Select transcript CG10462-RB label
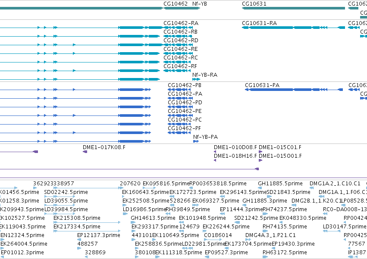367x259 pixels. [180, 32]
